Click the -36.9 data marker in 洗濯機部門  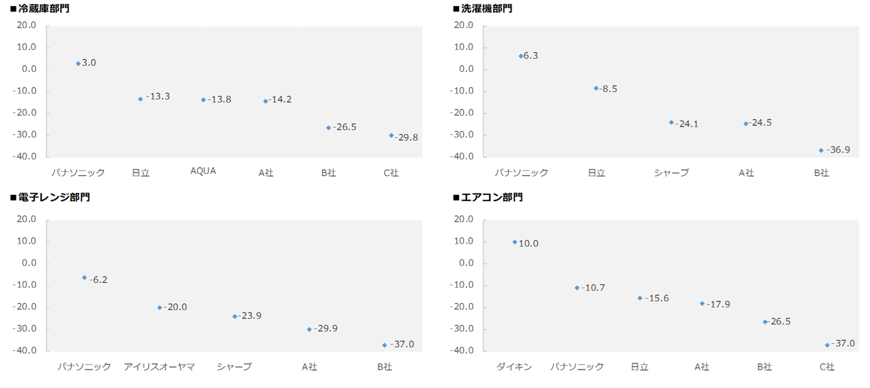(x=821, y=150)
